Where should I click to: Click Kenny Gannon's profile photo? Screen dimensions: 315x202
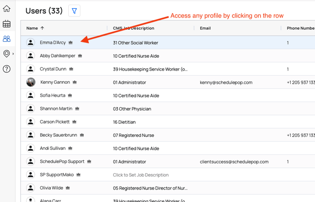31,82
